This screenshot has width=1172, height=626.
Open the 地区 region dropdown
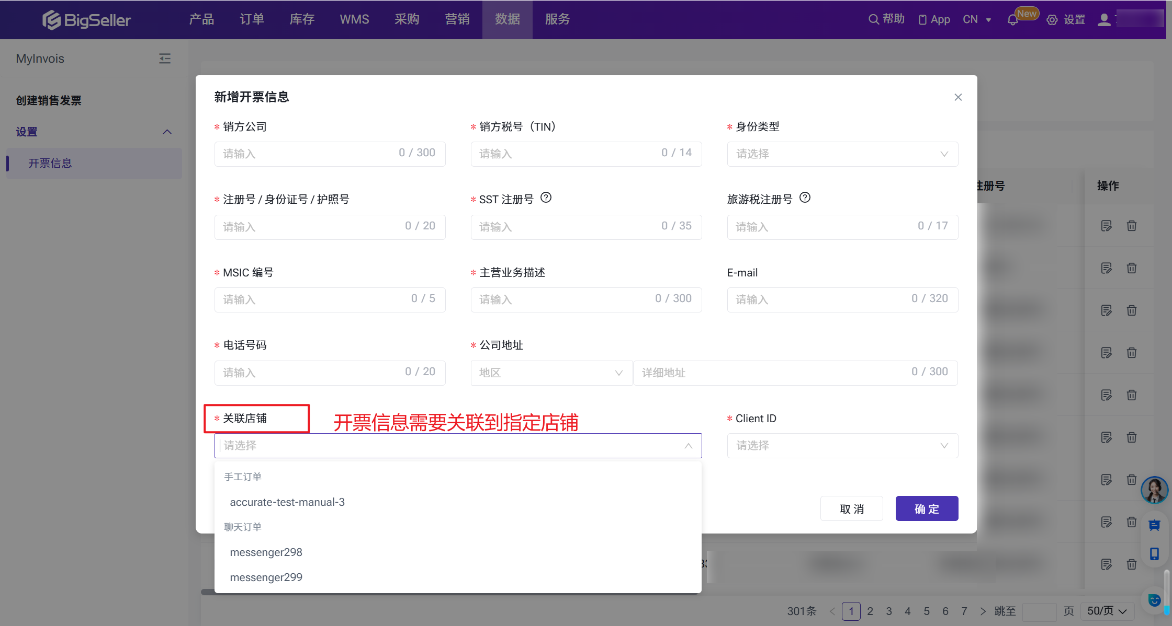coord(551,373)
